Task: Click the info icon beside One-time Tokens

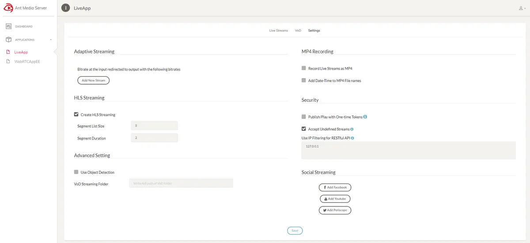Action: pos(365,117)
